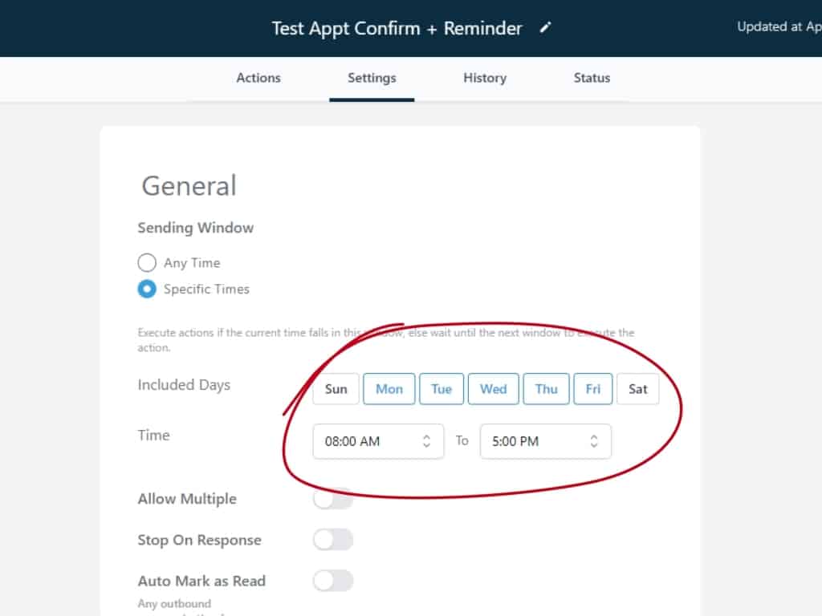Image resolution: width=822 pixels, height=616 pixels.
Task: Toggle Mon in Included Days
Action: click(x=389, y=389)
